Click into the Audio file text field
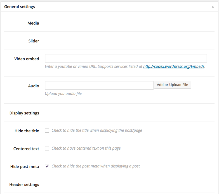The height and width of the screenshot is (194, 219). pos(99,85)
